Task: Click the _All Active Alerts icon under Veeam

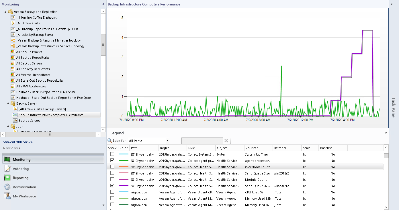Action: (x=13, y=23)
